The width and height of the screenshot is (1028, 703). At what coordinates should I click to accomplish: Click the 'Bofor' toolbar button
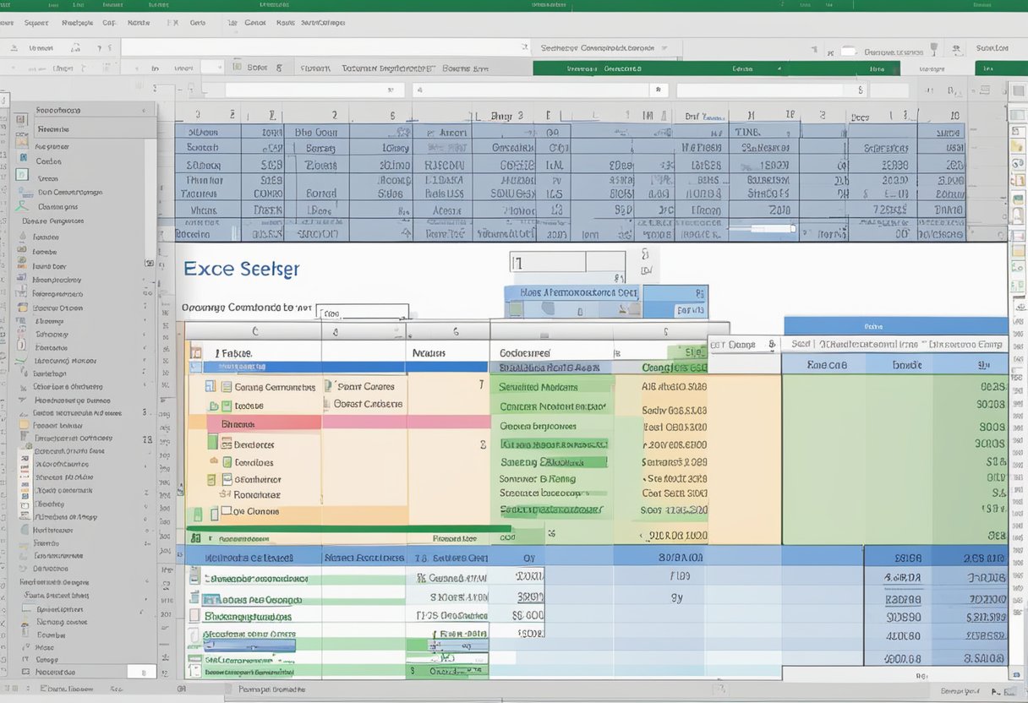[x=257, y=68]
